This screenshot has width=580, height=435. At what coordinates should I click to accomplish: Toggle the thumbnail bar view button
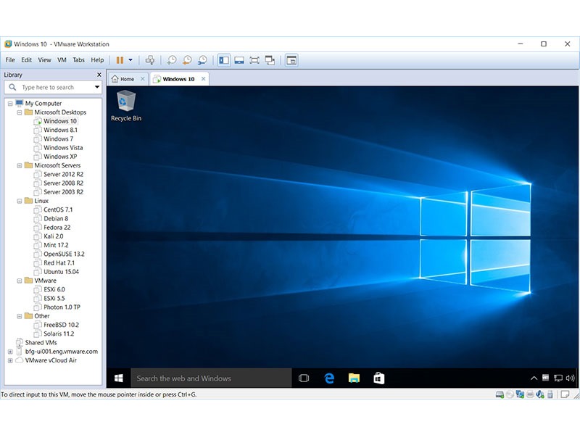pyautogui.click(x=239, y=60)
